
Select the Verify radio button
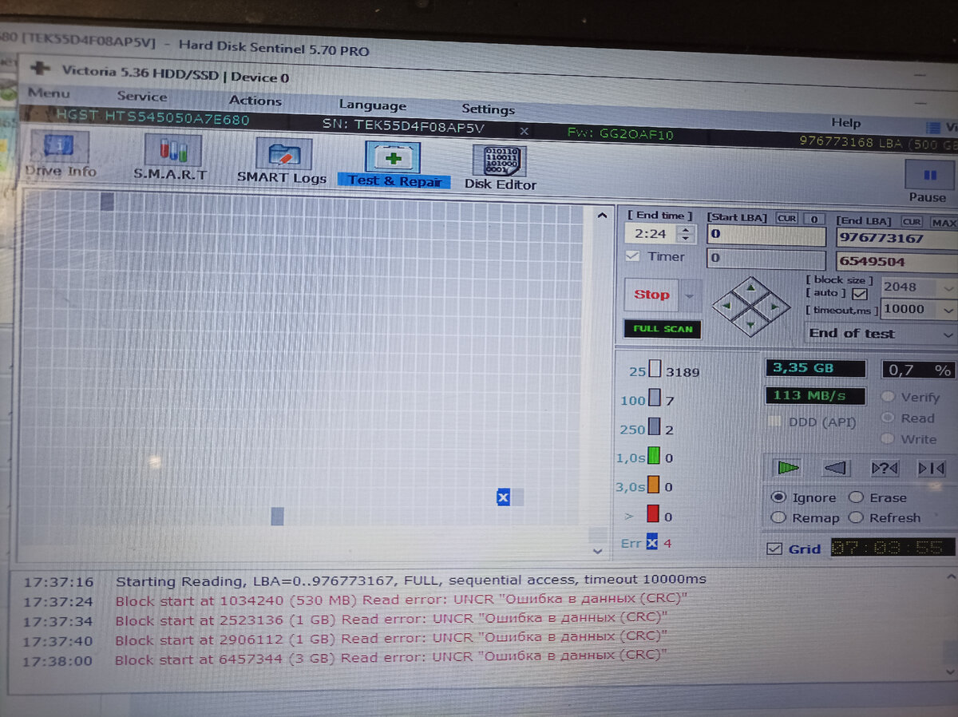tap(887, 397)
